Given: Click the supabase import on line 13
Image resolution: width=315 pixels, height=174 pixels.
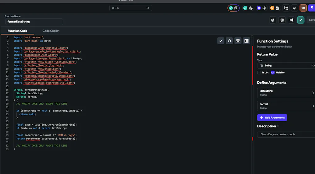Looking at the screenshot, I should 42,79.
